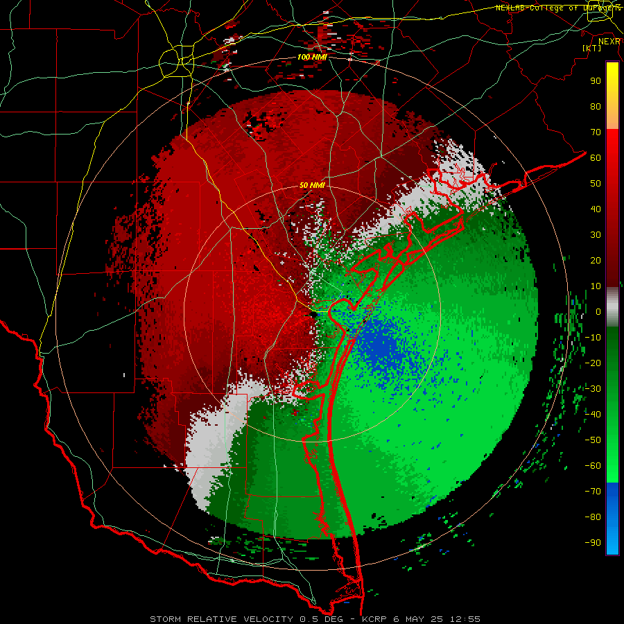Click the "KCRP" station identifier in caption
624x624 pixels.
tap(374, 619)
